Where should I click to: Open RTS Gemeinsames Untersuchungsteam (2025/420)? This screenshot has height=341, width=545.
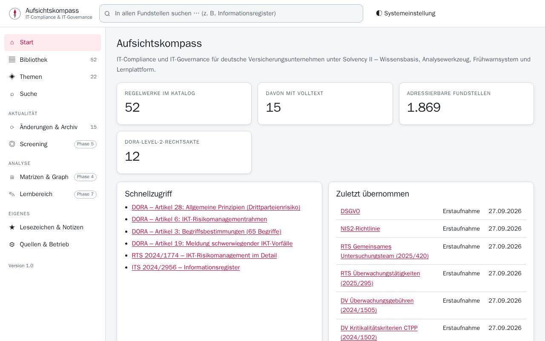[384, 251]
